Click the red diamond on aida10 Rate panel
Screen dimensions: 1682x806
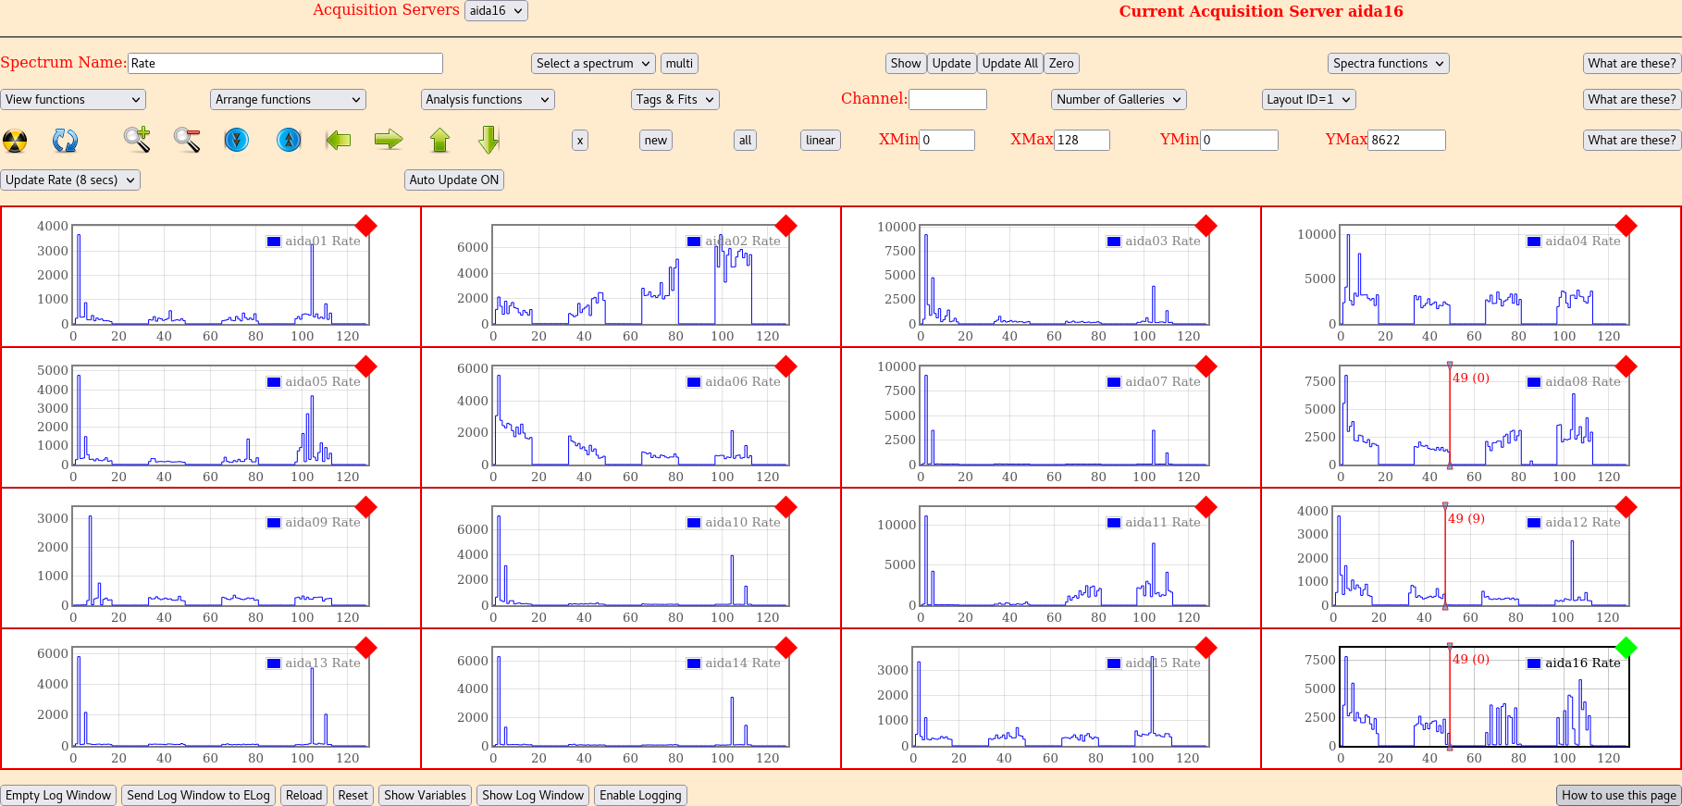(786, 507)
